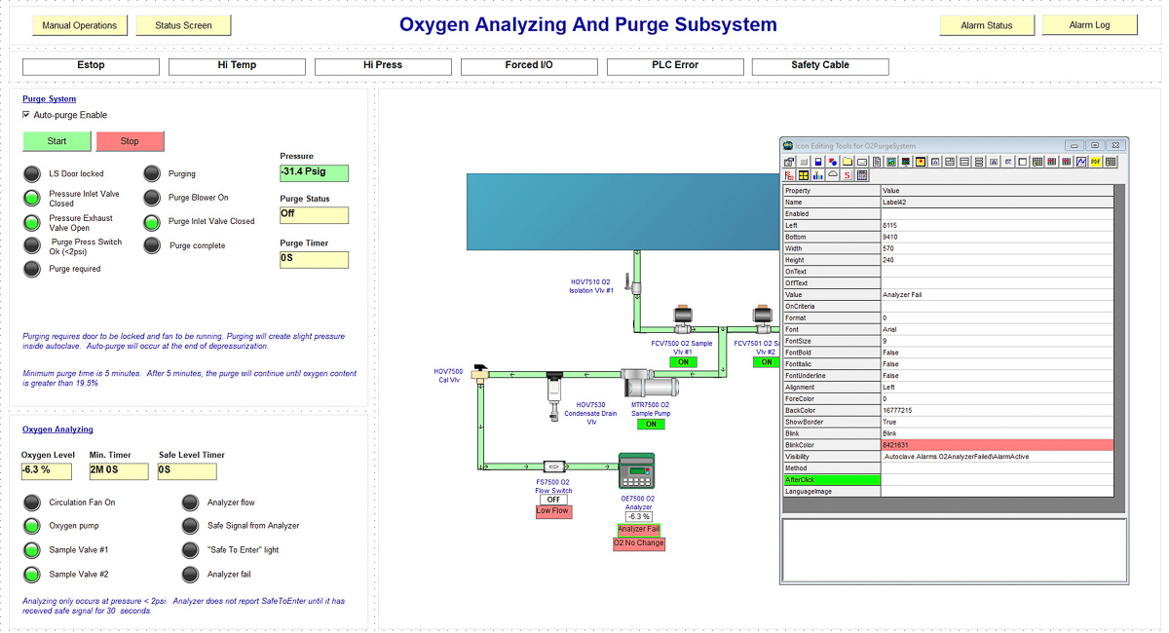This screenshot has height=633, width=1169.
Task: Select the Min. Timer field showing 2M 0S
Action: (x=119, y=471)
